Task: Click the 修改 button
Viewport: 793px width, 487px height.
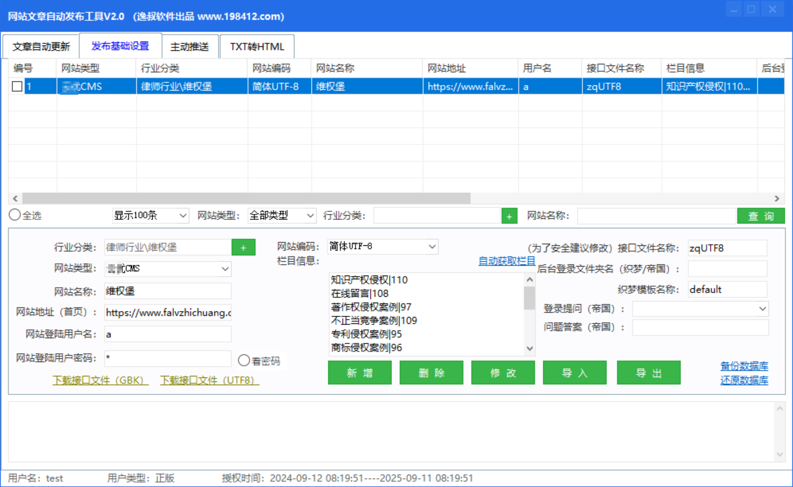Action: tap(503, 373)
